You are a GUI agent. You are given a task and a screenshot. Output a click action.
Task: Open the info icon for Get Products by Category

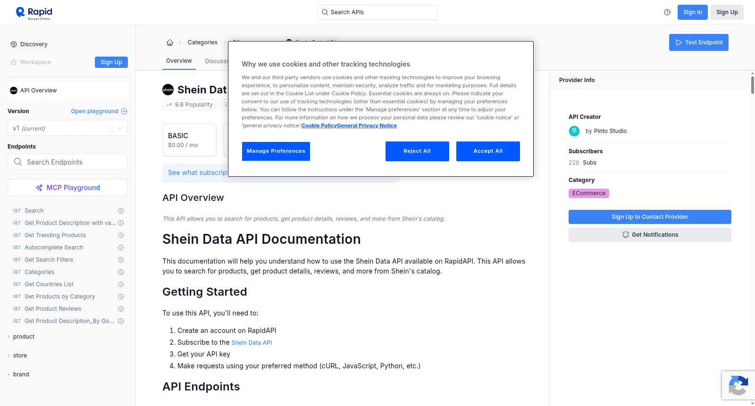pos(121,297)
